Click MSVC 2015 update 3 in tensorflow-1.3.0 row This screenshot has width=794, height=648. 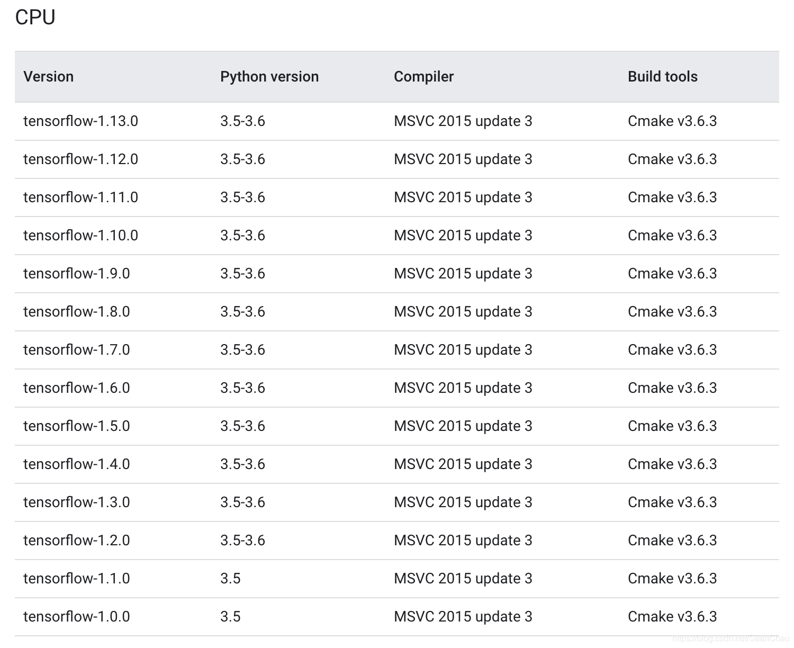(463, 502)
